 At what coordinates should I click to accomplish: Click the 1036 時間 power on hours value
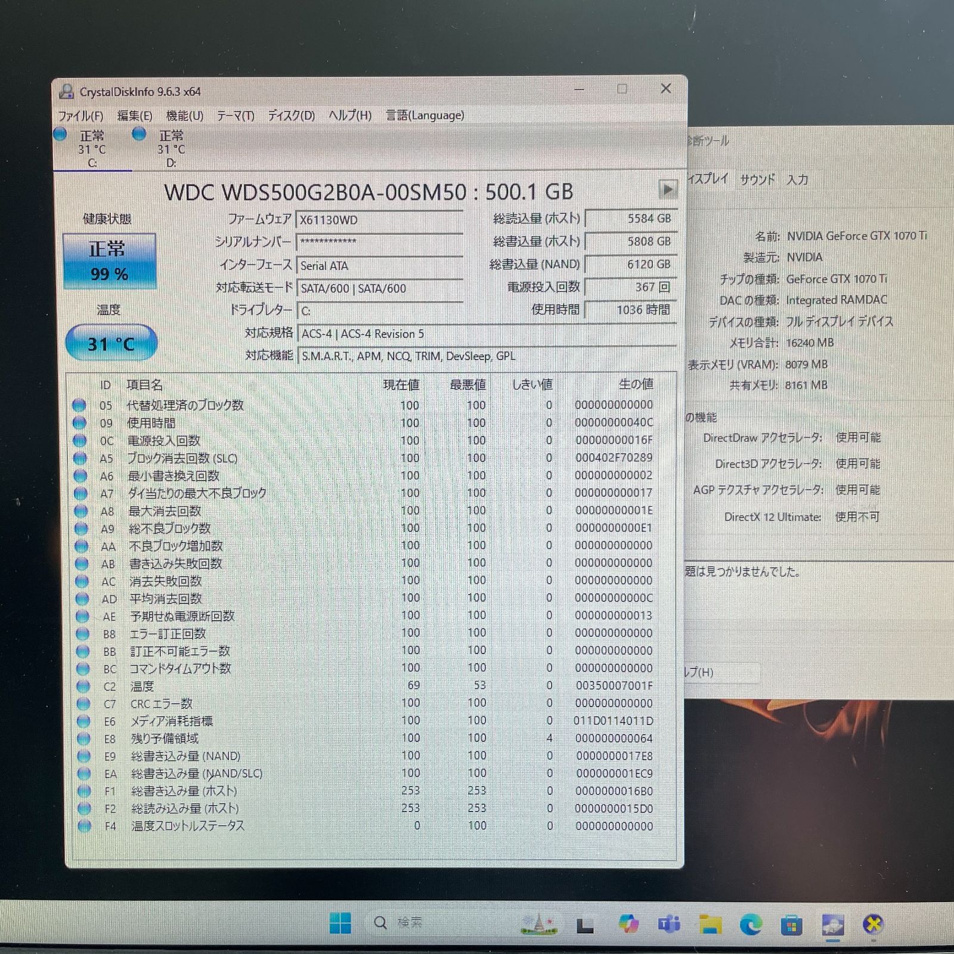click(630, 310)
